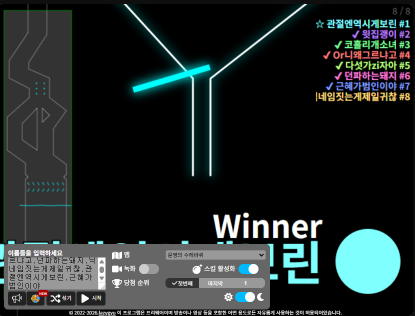Viewport: 415px width, 316px height.
Task: Click the moon night-mode icon
Action: click(x=260, y=297)
